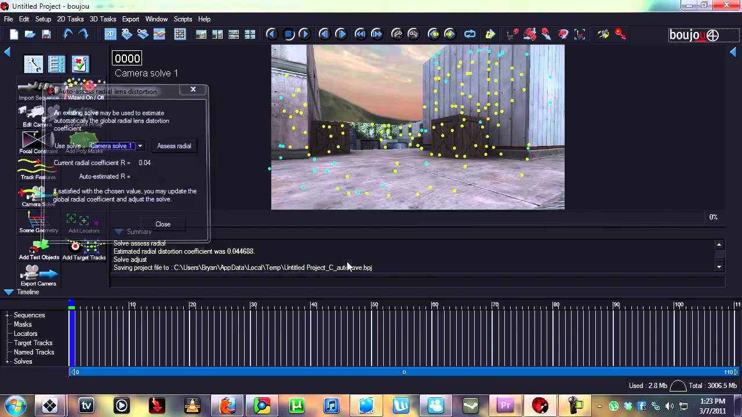Select Named Tracks in timeline list
The width and height of the screenshot is (742, 417).
tap(34, 352)
